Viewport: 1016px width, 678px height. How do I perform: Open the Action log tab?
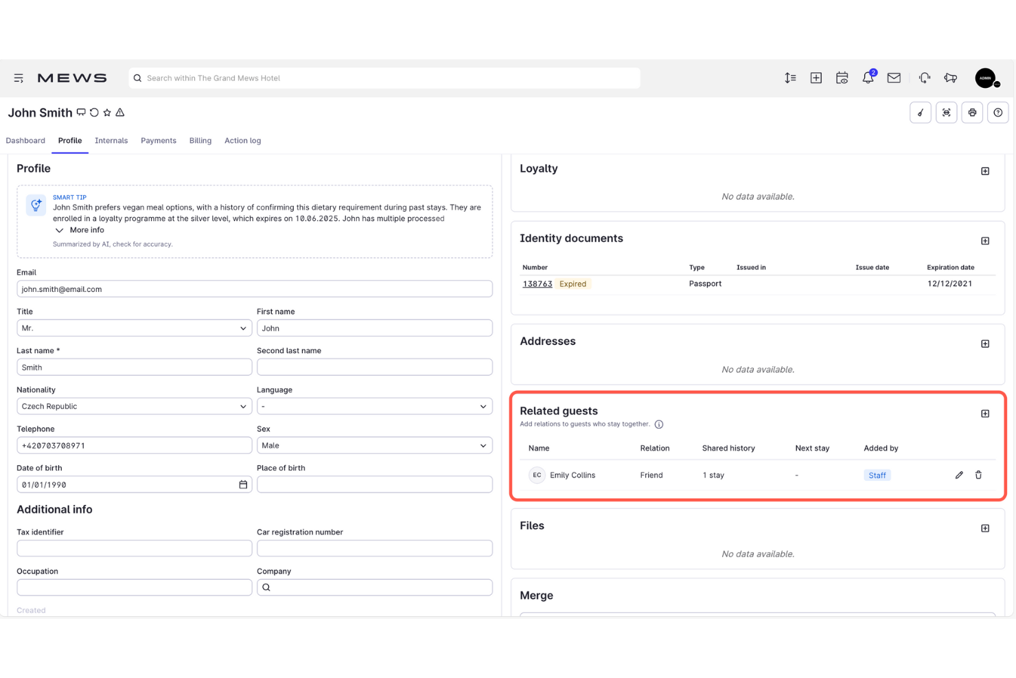242,140
